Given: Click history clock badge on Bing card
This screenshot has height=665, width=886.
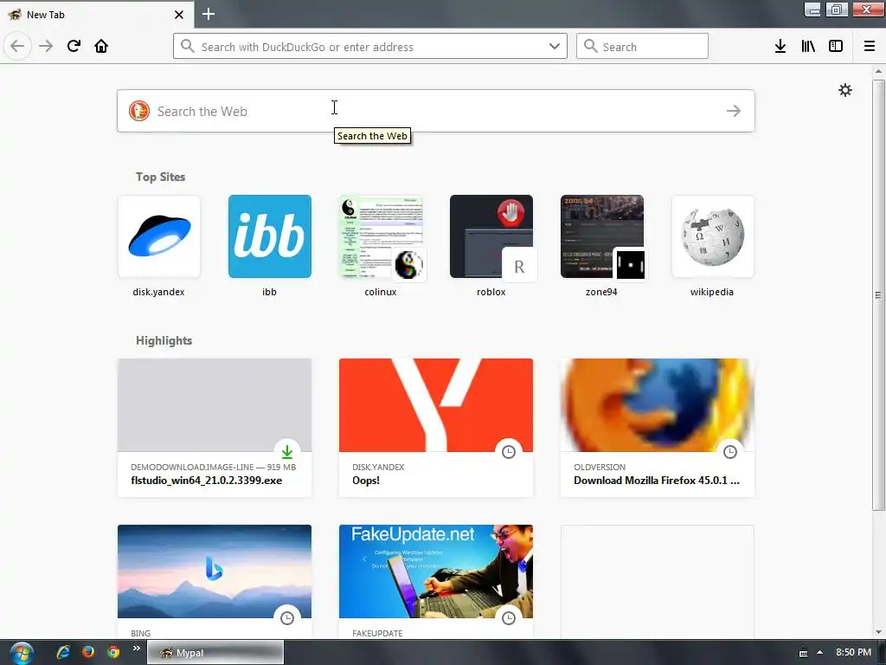Looking at the screenshot, I should tap(287, 618).
